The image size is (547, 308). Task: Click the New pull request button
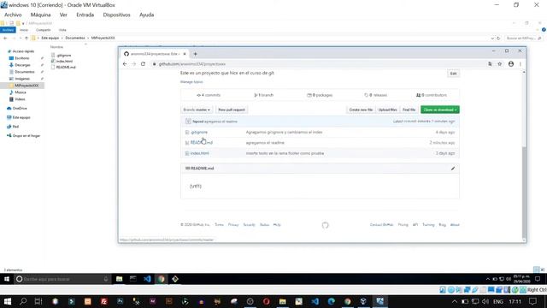point(232,110)
